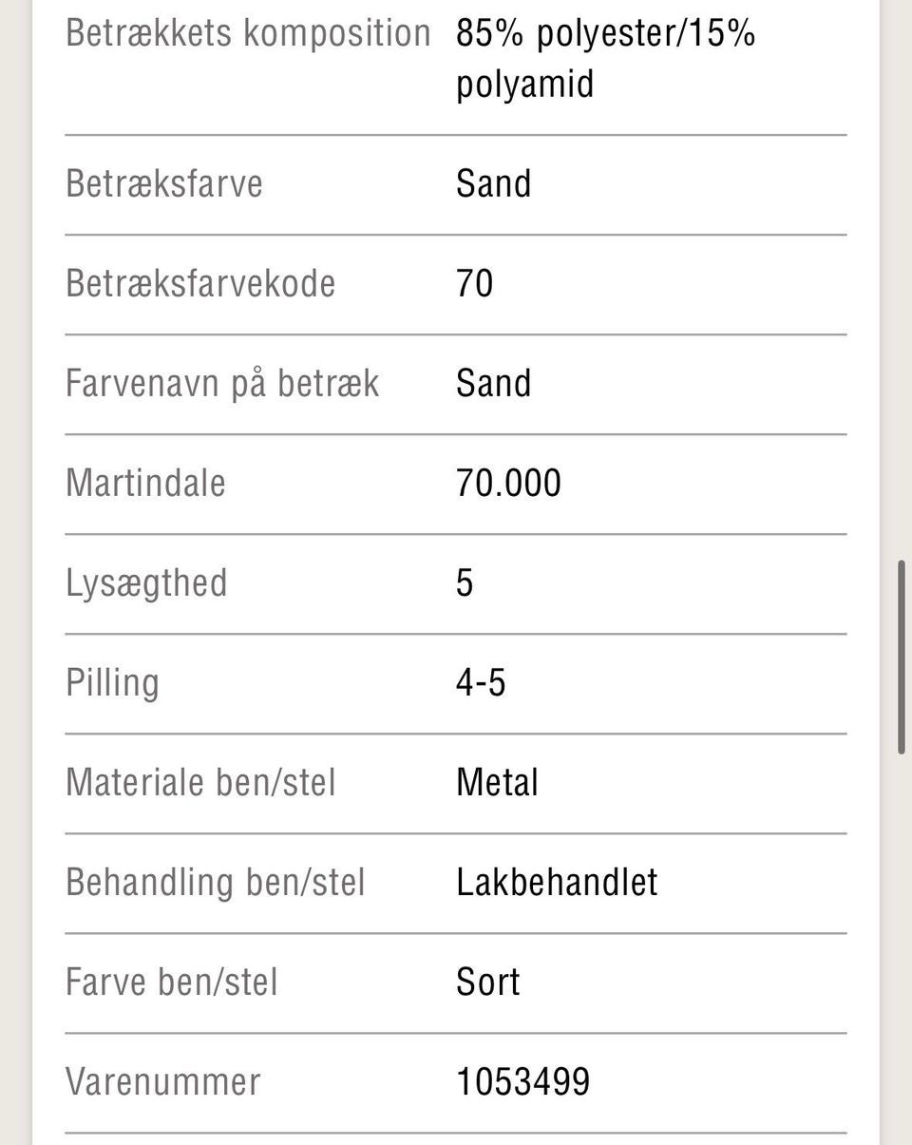Click the "Martindale" row label
The image size is (912, 1145).
145,483
